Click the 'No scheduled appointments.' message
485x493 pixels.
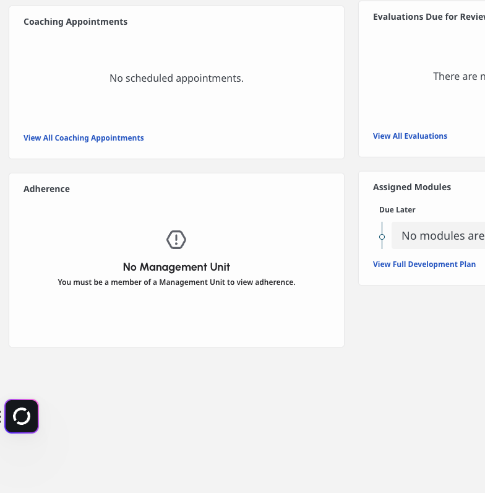coord(176,78)
